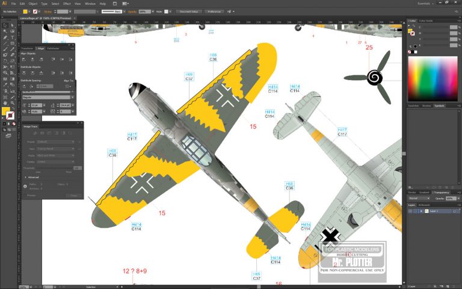Select the Hand tool

(5, 103)
